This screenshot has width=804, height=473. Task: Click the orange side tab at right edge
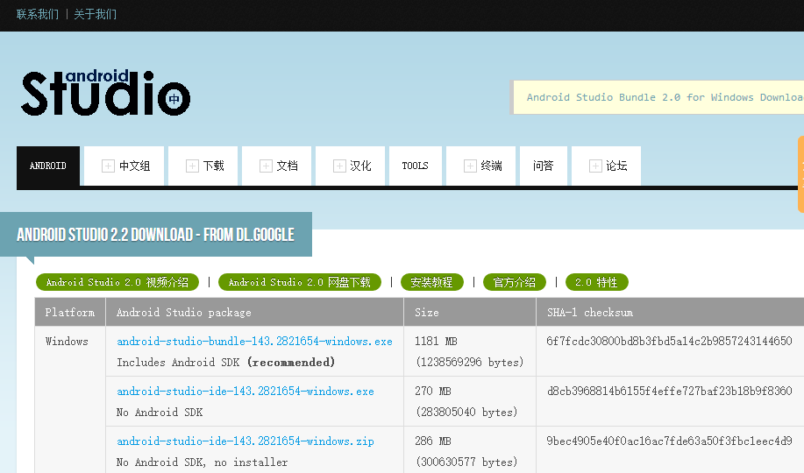click(x=800, y=174)
